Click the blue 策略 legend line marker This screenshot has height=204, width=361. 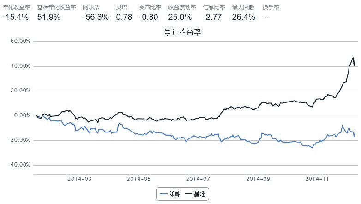[x=163, y=194]
